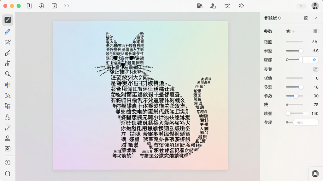Screen dimensions: 323x181
Task: Open the triangle dropdown field in last row
Action: (306, 122)
